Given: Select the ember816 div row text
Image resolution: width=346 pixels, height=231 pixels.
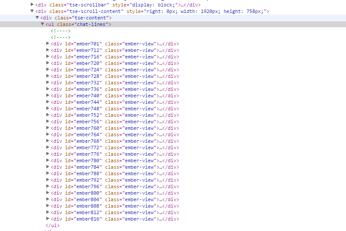Looking at the screenshot, I should click(115, 219).
